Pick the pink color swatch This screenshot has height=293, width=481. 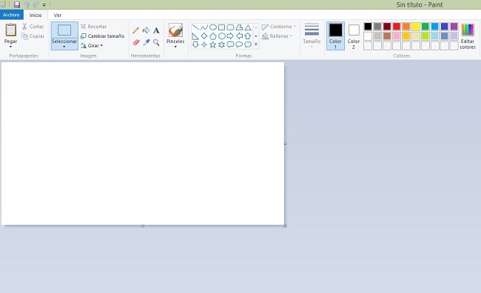click(x=397, y=36)
